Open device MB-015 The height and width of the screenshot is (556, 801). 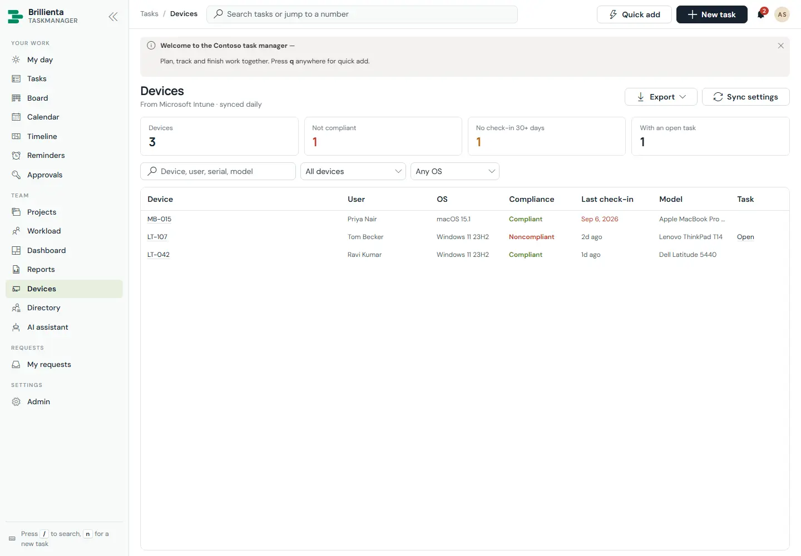click(x=159, y=219)
